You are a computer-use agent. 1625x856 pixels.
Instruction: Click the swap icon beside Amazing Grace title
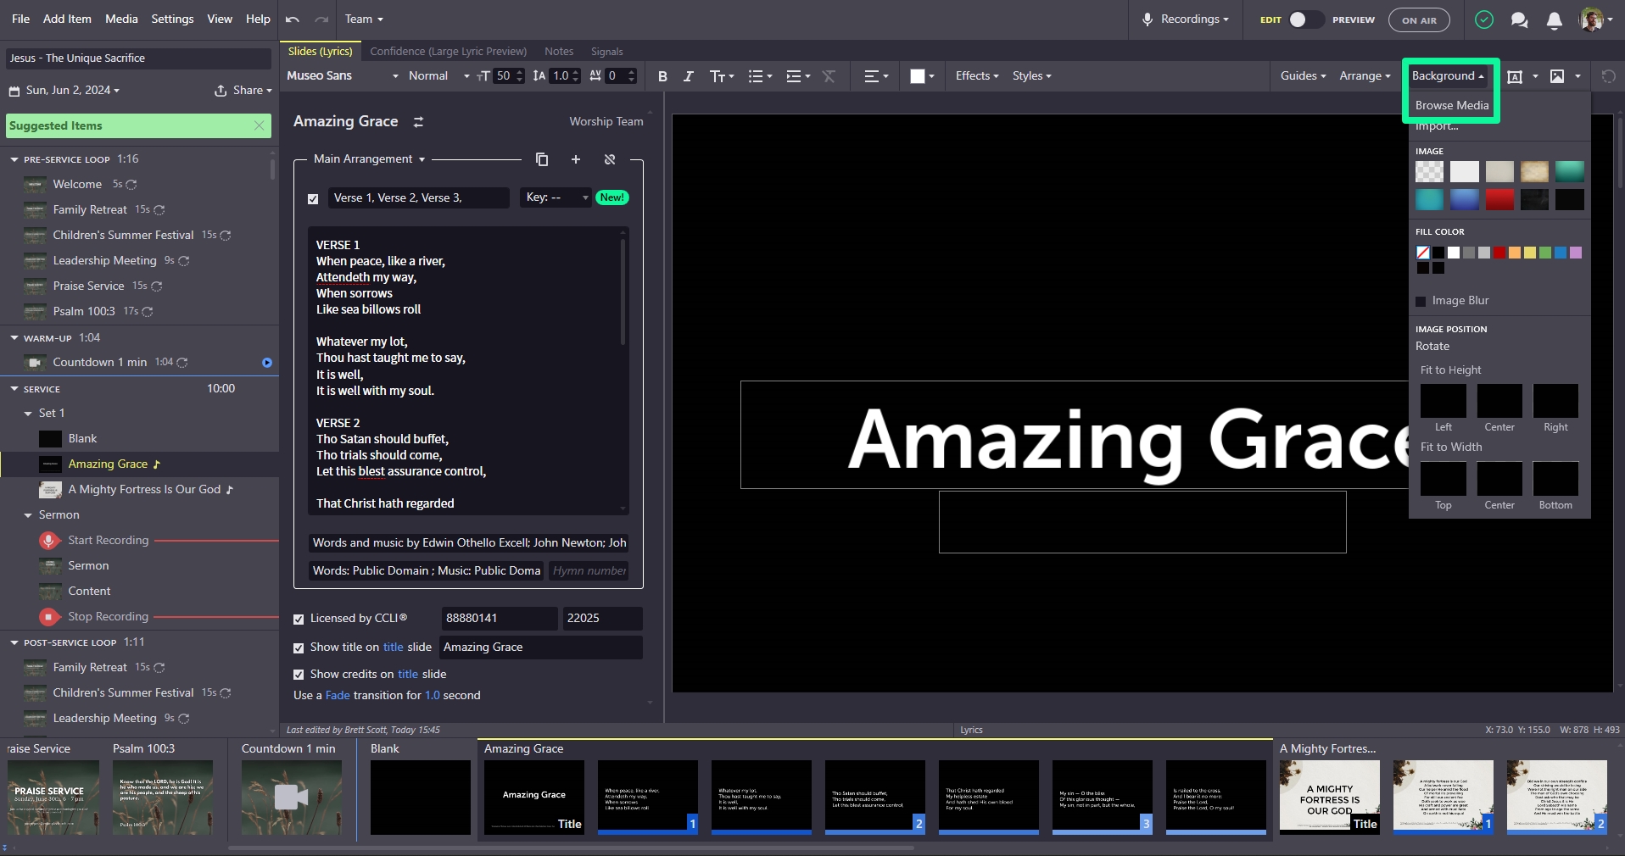pos(418,122)
